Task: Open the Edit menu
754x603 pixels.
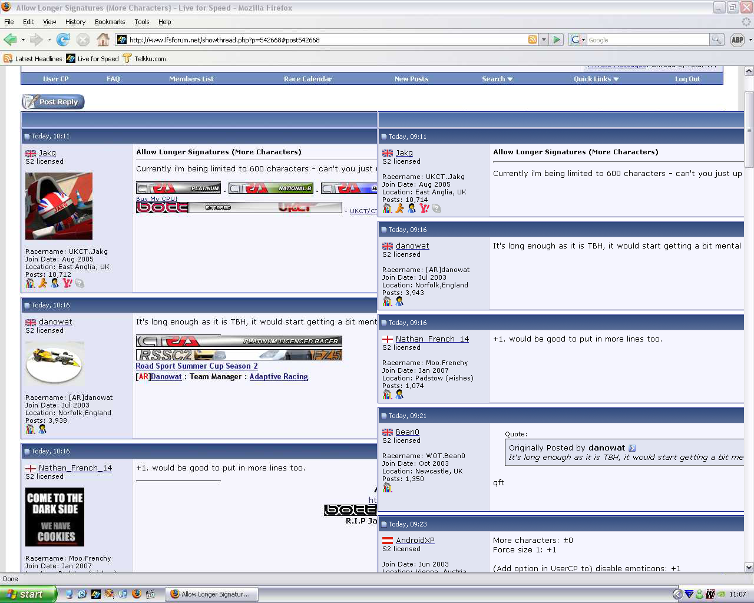Action: [28, 22]
